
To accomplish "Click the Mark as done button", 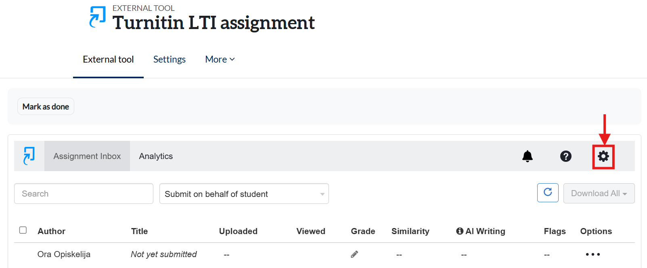I will [46, 107].
